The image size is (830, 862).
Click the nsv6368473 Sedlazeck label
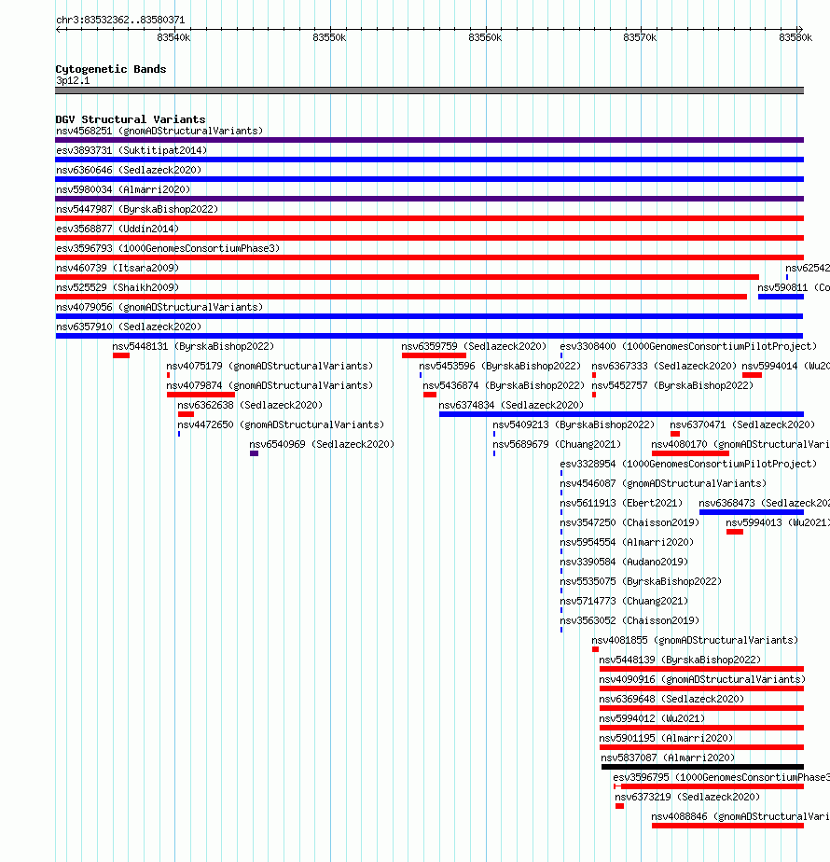(x=765, y=503)
